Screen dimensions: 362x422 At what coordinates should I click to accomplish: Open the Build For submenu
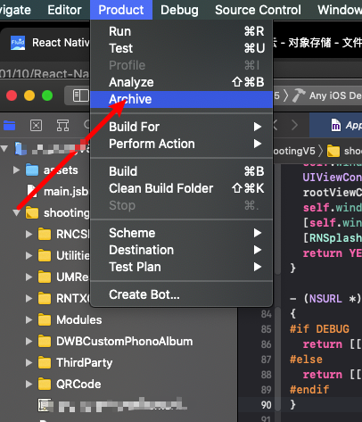click(181, 127)
